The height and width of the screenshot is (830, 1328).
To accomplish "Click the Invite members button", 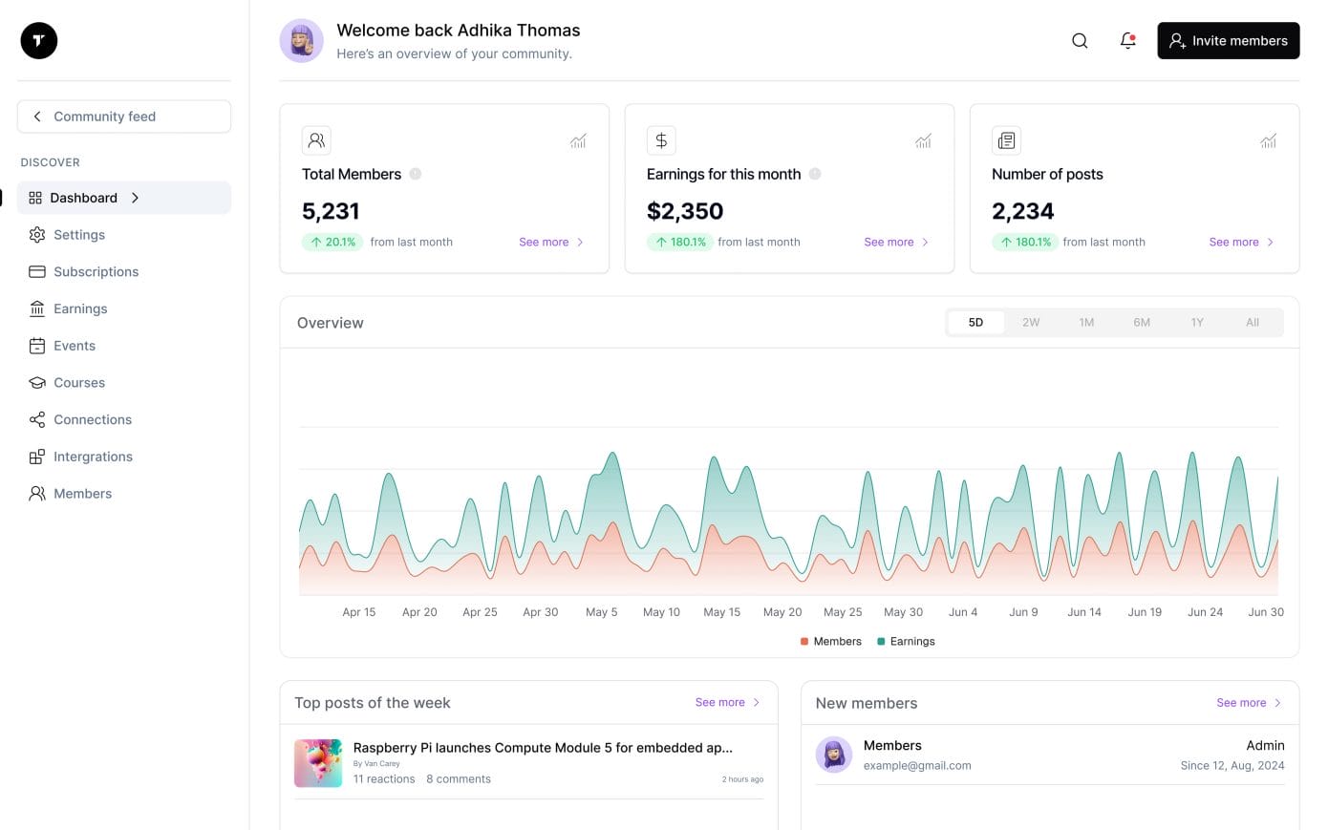I will (x=1228, y=41).
